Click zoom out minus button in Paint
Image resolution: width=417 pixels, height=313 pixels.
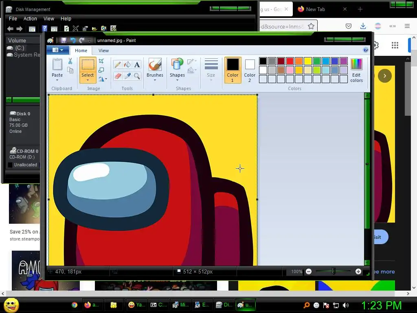(x=309, y=271)
